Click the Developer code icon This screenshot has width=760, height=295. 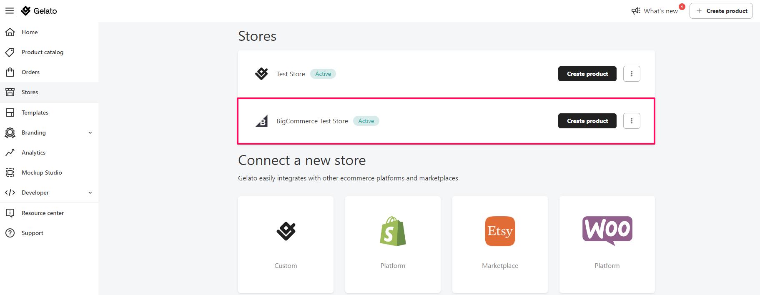coord(10,192)
